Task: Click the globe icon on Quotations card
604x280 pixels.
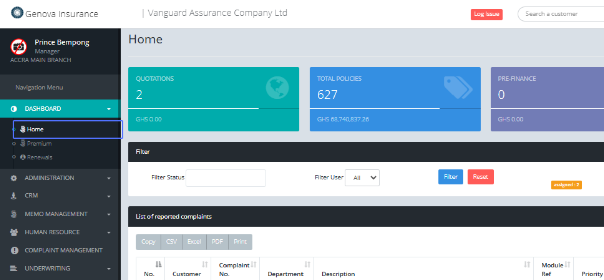Action: point(277,88)
